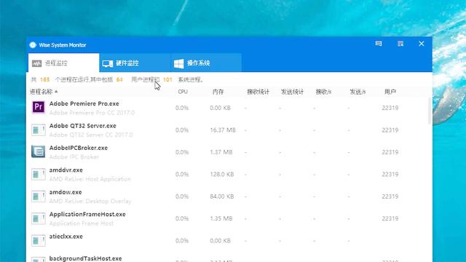
Task: Click the 16.37 MB memory value
Action: [x=223, y=130]
